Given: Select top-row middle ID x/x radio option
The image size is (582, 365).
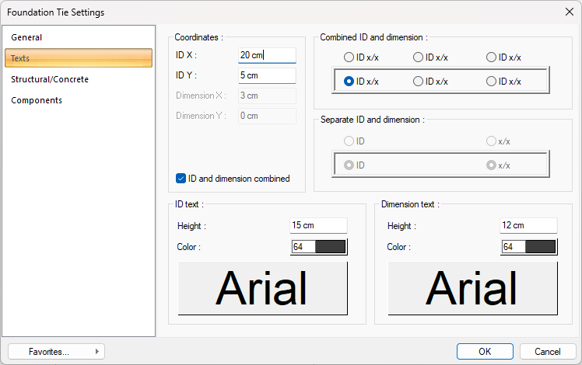Looking at the screenshot, I should [418, 57].
